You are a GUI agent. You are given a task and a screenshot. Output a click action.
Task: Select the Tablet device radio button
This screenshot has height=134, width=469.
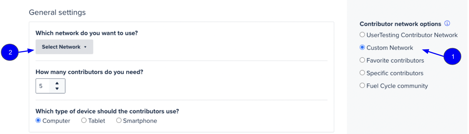[84, 120]
